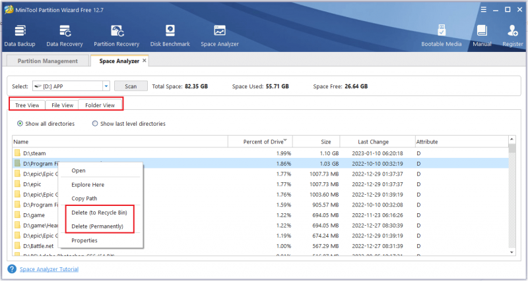Screen dimensions: 528x281
Task: Expand the drive selection dropdown
Action: [x=106, y=86]
